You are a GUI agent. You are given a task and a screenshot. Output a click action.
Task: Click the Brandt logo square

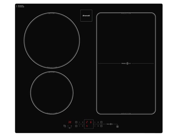point(86,16)
